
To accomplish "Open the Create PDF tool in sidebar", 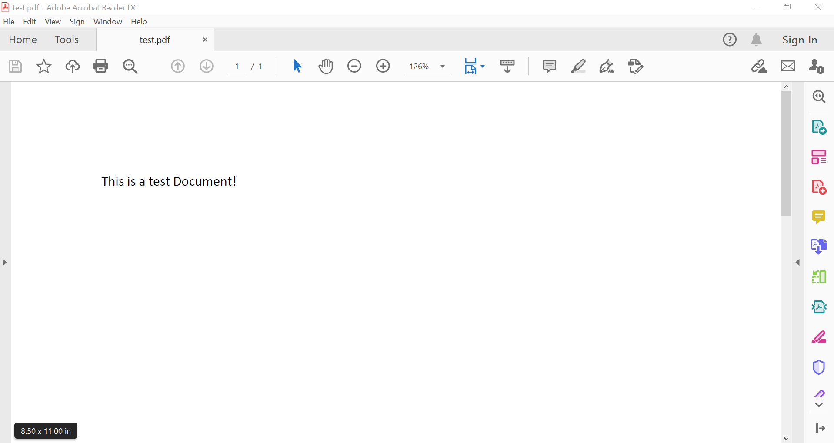I will 819,187.
